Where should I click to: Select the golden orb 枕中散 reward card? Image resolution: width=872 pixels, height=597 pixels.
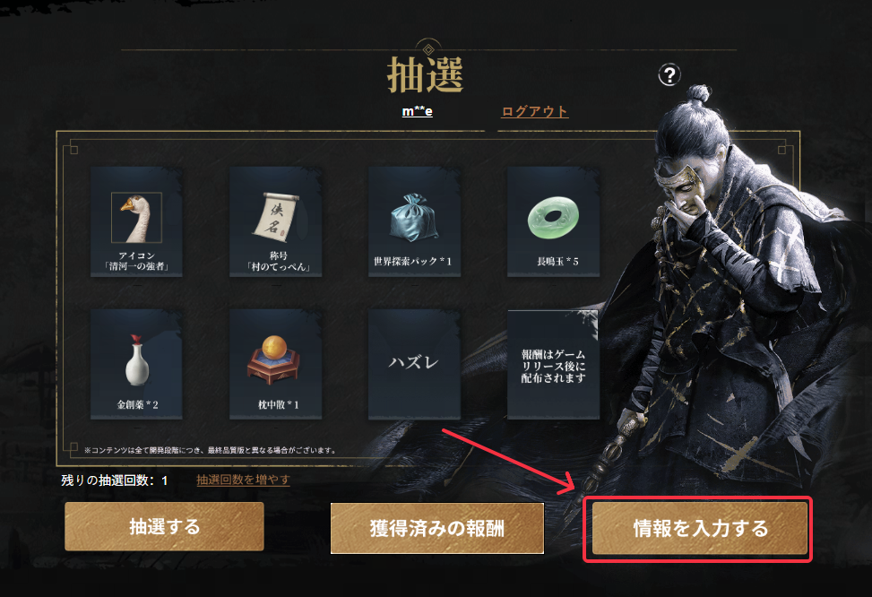coord(276,365)
